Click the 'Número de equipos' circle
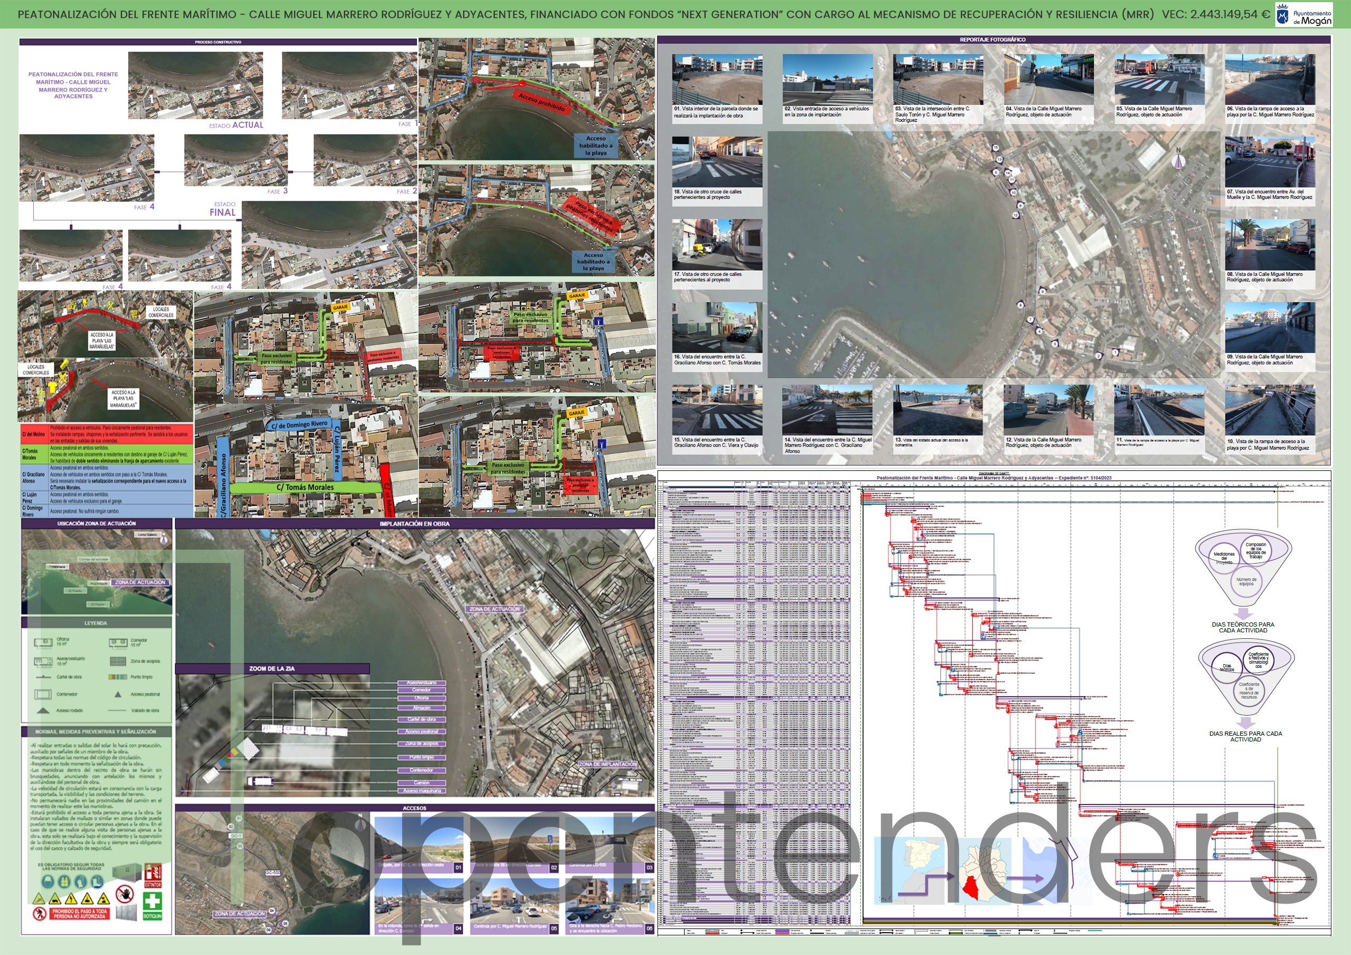Screen dimensions: 1351x955 [x=1246, y=582]
